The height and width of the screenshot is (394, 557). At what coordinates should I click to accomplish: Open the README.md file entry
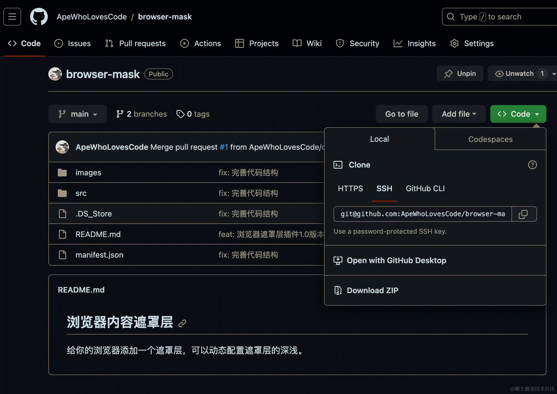pos(98,234)
